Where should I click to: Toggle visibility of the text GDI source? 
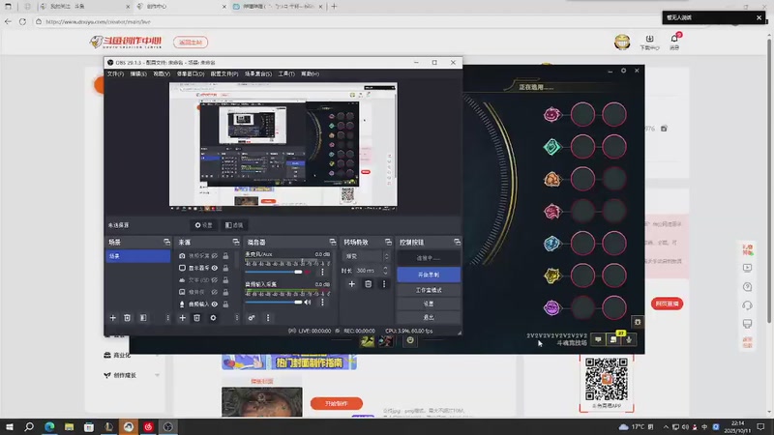click(x=215, y=280)
